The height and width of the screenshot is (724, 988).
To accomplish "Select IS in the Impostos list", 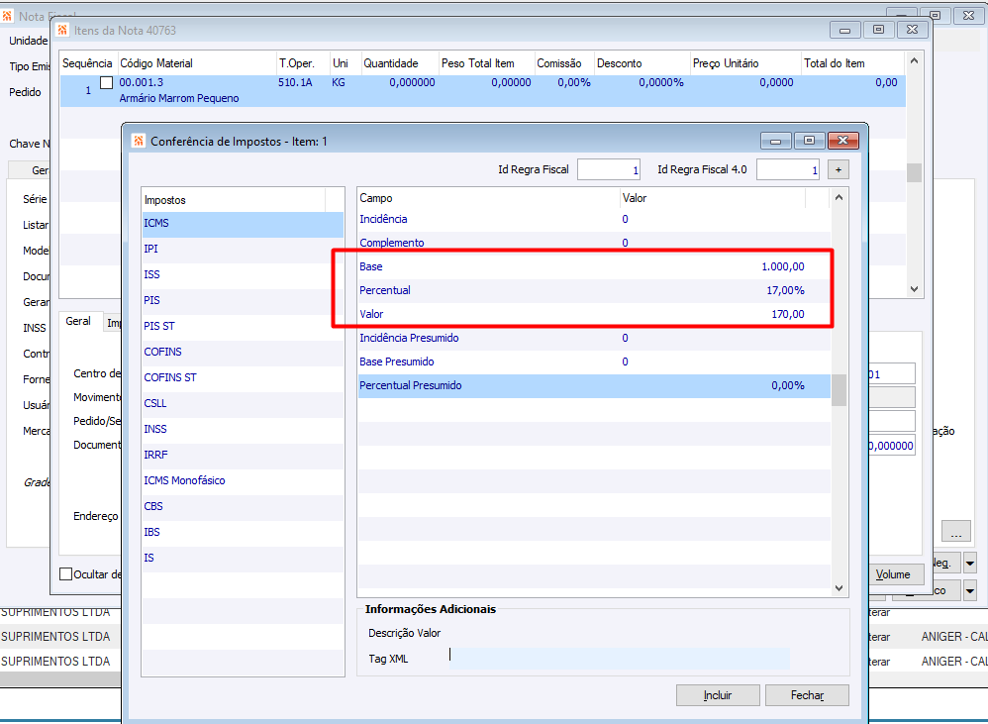I will (x=243, y=558).
